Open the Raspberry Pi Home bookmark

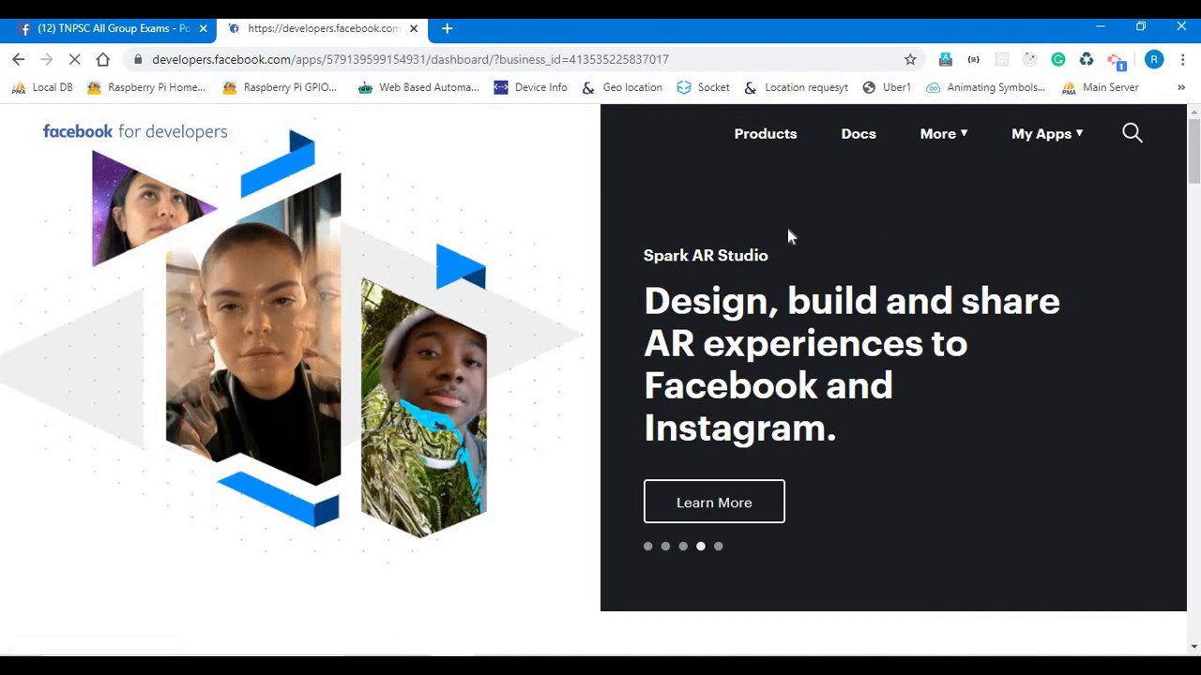pos(146,87)
